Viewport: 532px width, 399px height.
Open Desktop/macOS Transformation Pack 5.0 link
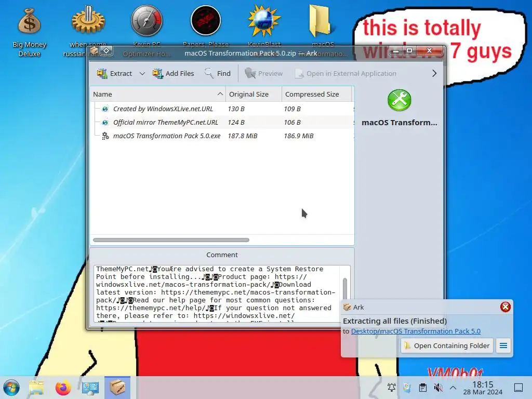pos(416,331)
